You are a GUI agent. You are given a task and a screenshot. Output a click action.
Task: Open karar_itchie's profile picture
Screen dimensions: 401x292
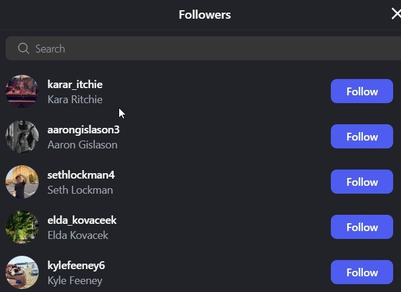pyautogui.click(x=22, y=91)
